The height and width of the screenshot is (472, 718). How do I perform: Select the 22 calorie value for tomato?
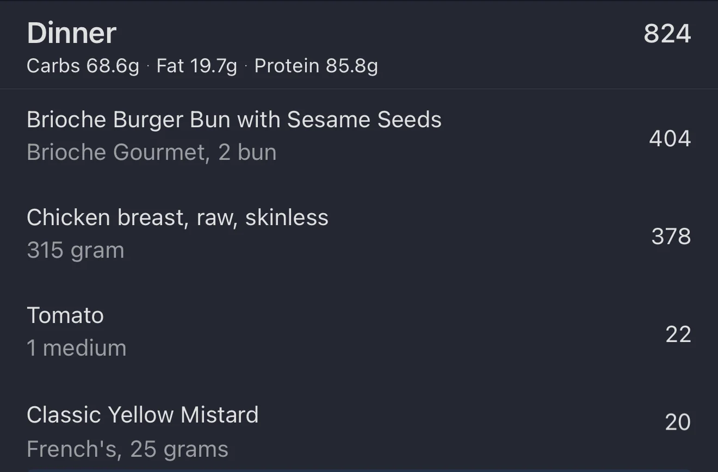(x=678, y=334)
